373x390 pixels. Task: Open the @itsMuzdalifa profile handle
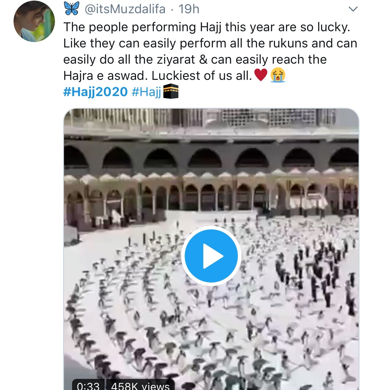click(125, 9)
